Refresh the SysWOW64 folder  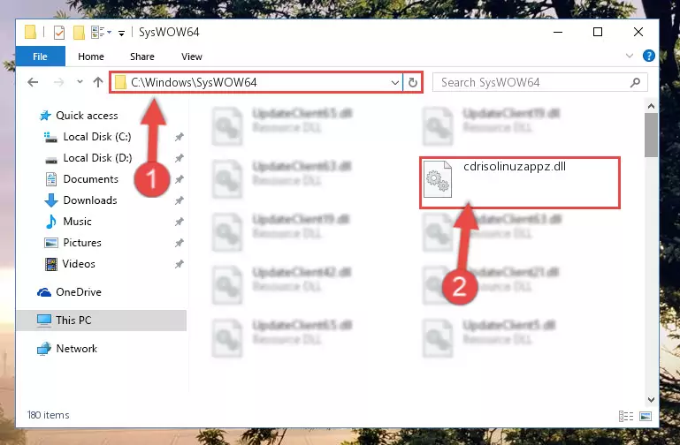click(x=412, y=82)
